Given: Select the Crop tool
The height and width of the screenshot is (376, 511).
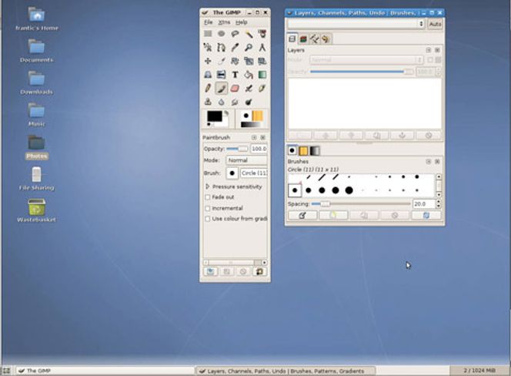Looking at the screenshot, I should (x=222, y=61).
